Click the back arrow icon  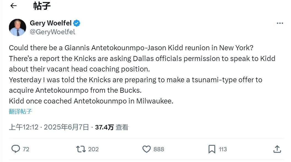(x=13, y=6)
